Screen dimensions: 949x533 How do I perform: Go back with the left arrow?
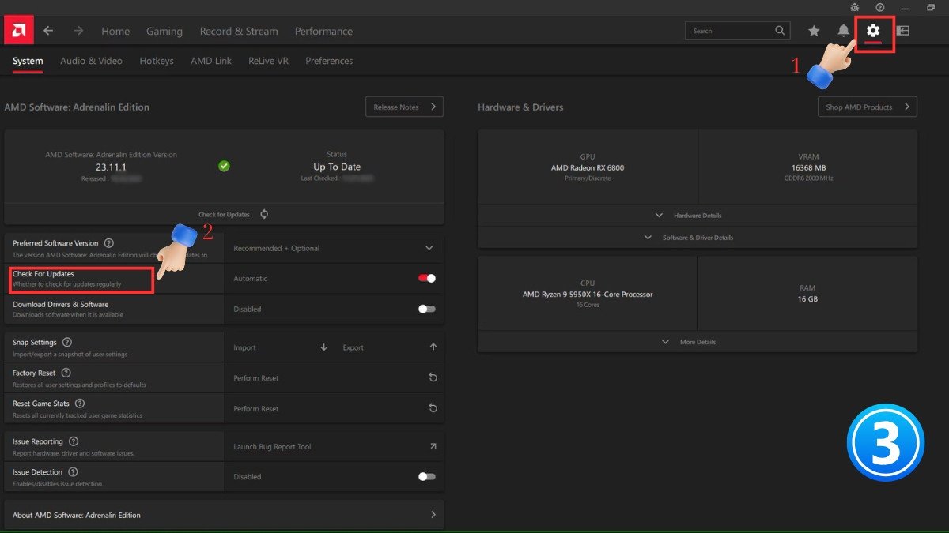[x=48, y=31]
